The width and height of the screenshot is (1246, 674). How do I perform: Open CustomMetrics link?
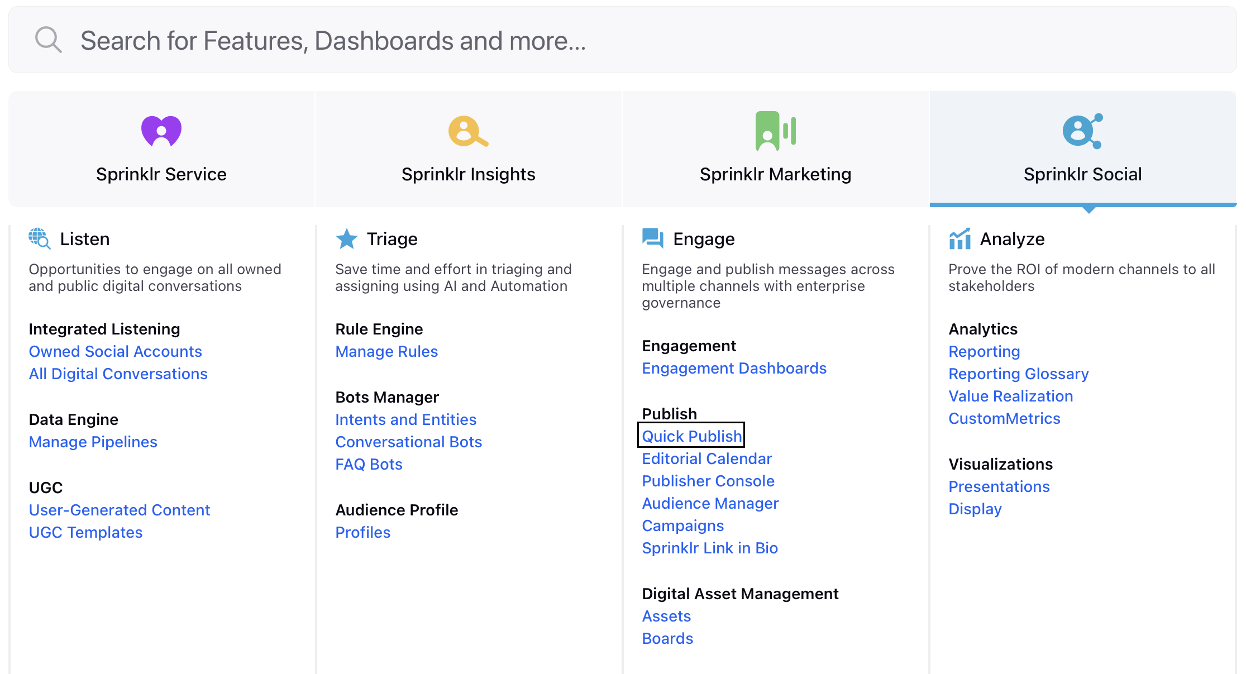tap(1004, 418)
